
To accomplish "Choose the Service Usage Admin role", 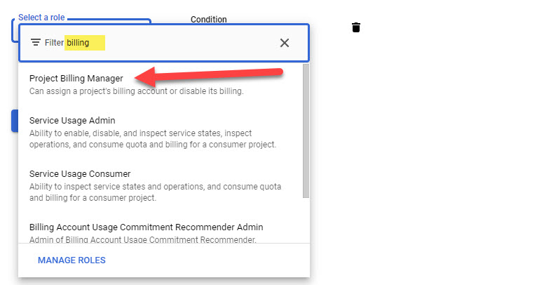I will pyautogui.click(x=72, y=120).
